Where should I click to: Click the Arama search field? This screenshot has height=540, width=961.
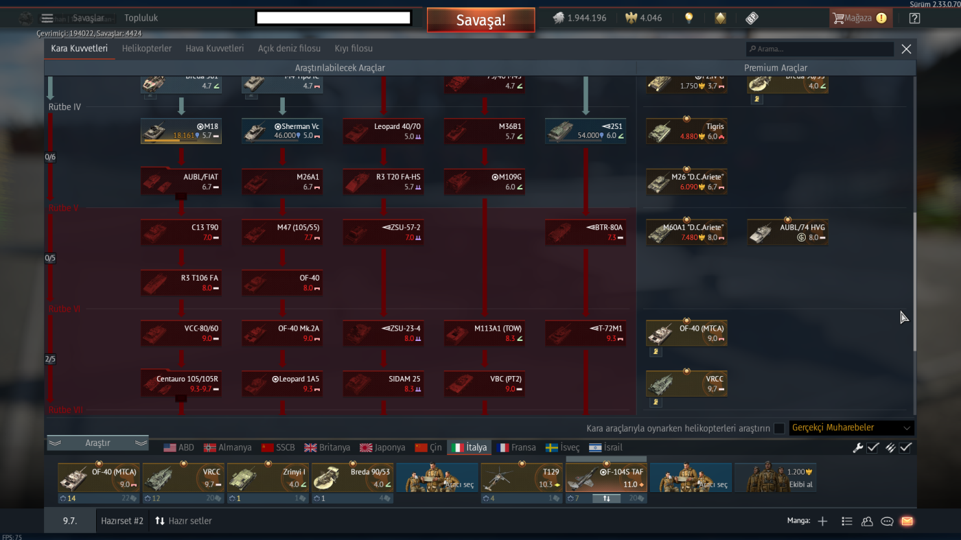coord(820,49)
